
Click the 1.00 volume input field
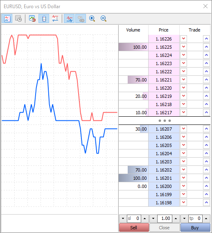coord(165,218)
